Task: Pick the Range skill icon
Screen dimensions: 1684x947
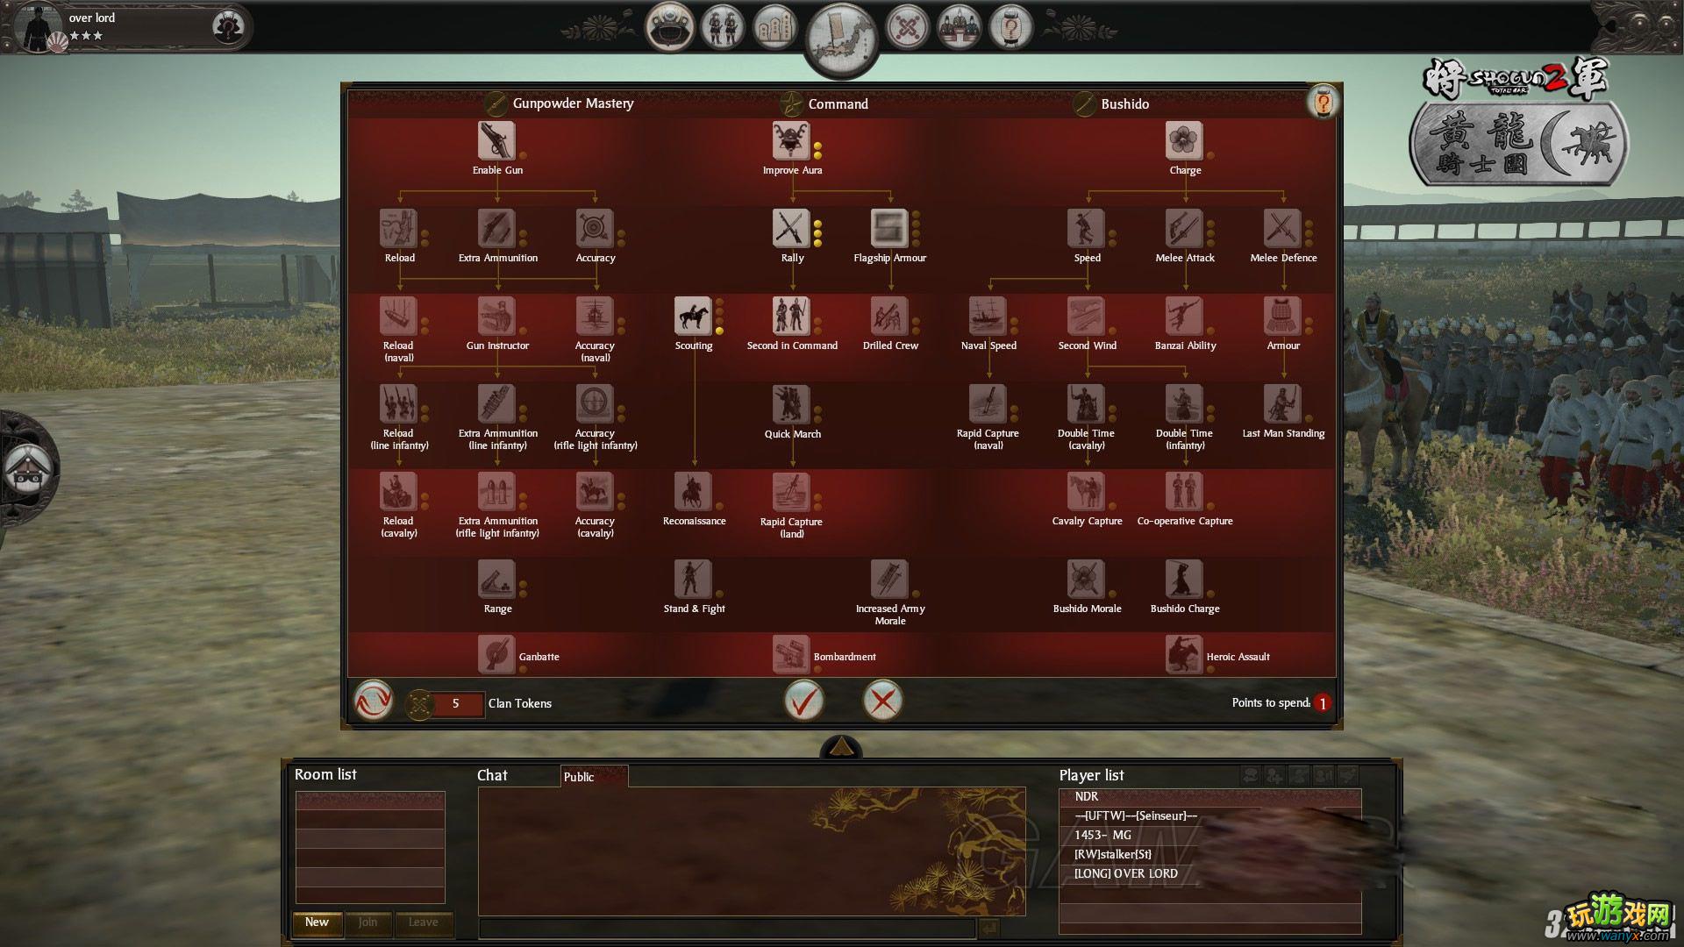Action: (496, 579)
